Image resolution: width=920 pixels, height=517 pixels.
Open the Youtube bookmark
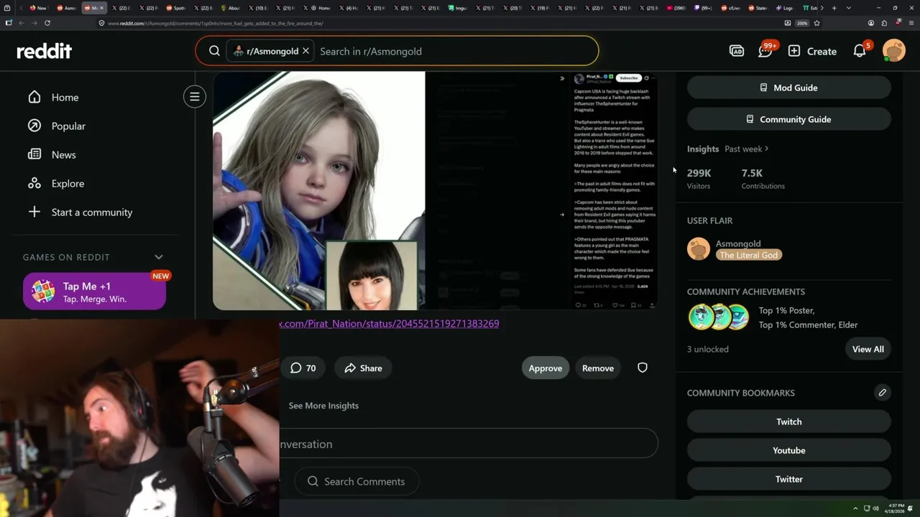point(789,450)
